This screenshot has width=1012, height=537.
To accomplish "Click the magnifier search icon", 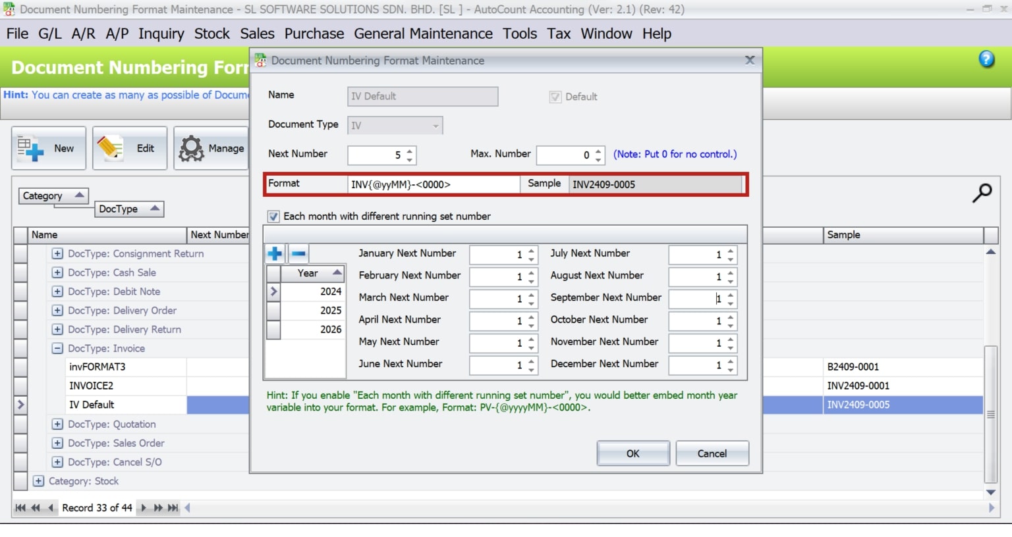I will pos(982,193).
